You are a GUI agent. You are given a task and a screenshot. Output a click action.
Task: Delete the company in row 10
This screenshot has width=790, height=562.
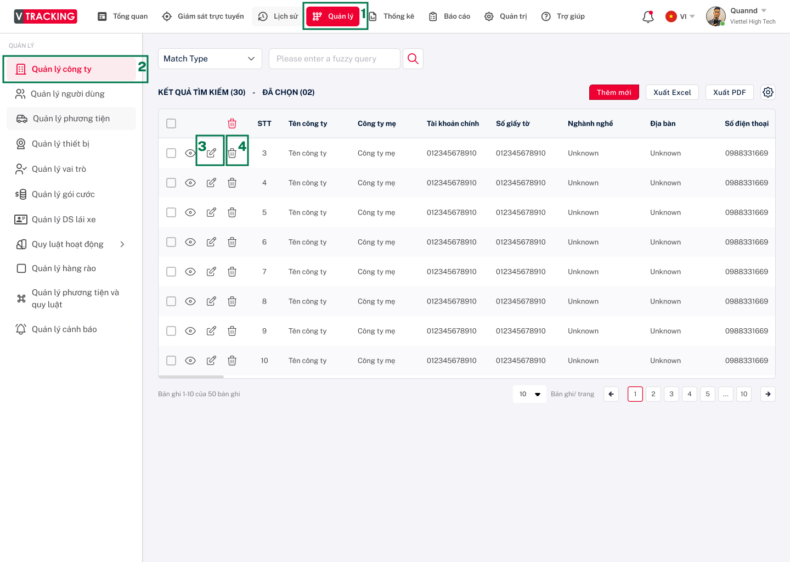232,361
